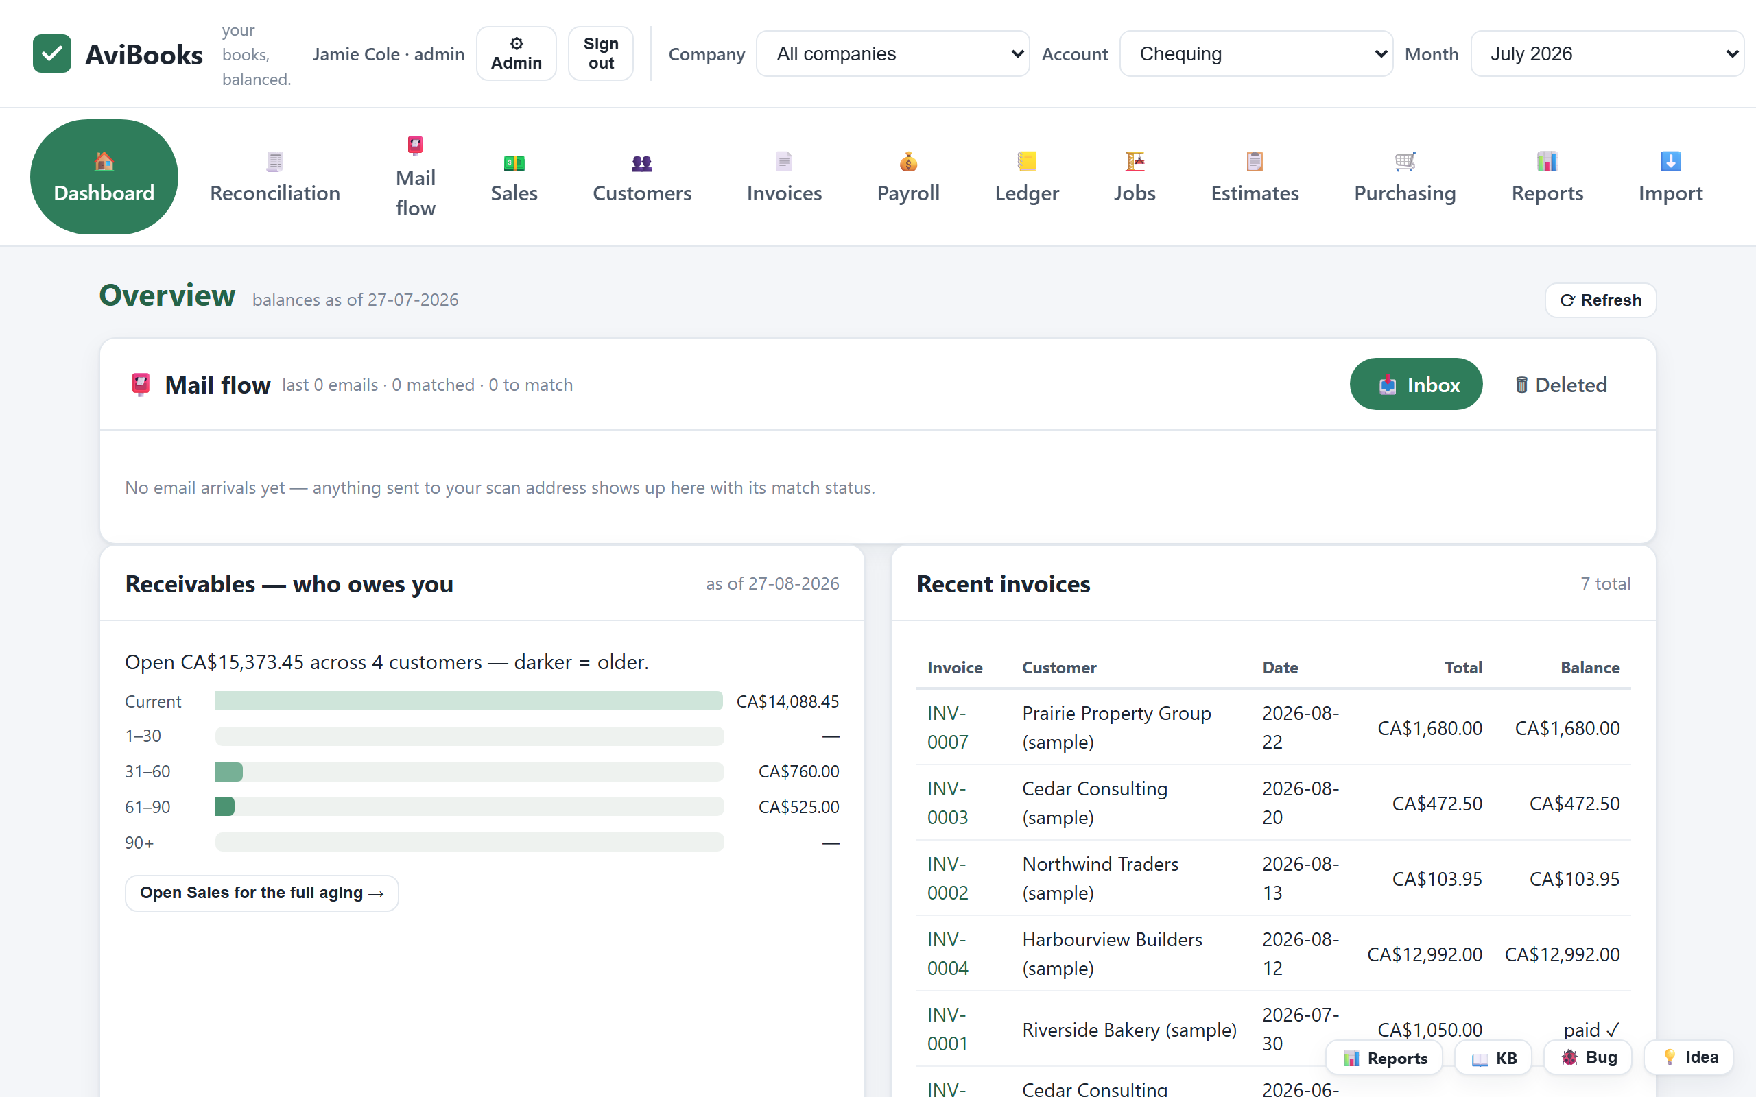Open invoice INV-0001 link
Screen dimensions: 1756x1097
pos(947,1030)
